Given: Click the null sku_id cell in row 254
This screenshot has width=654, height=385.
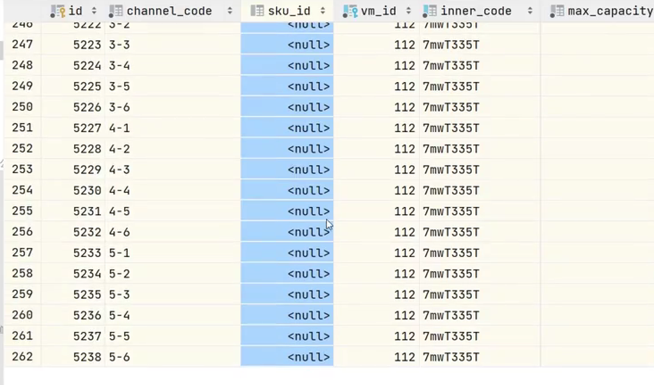Looking at the screenshot, I should click(287, 190).
